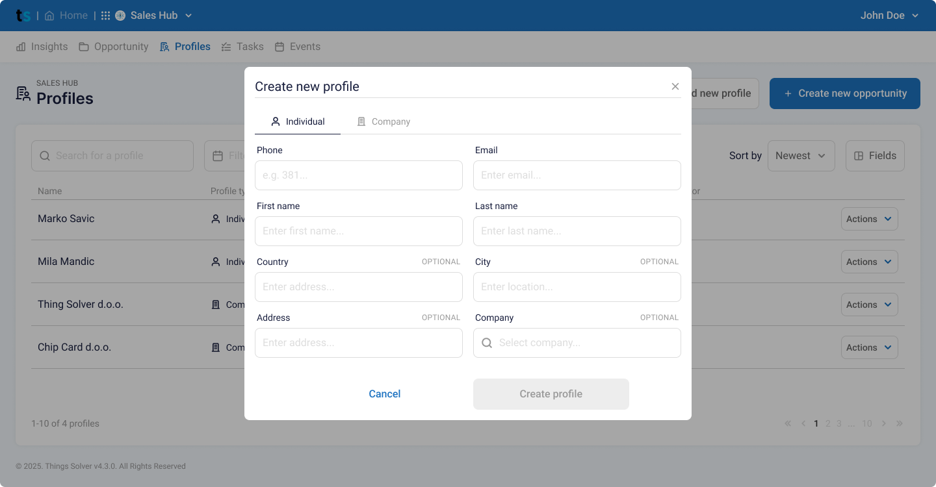Select page 3 in pagination
Viewport: 936px width, 487px height.
[x=839, y=423]
